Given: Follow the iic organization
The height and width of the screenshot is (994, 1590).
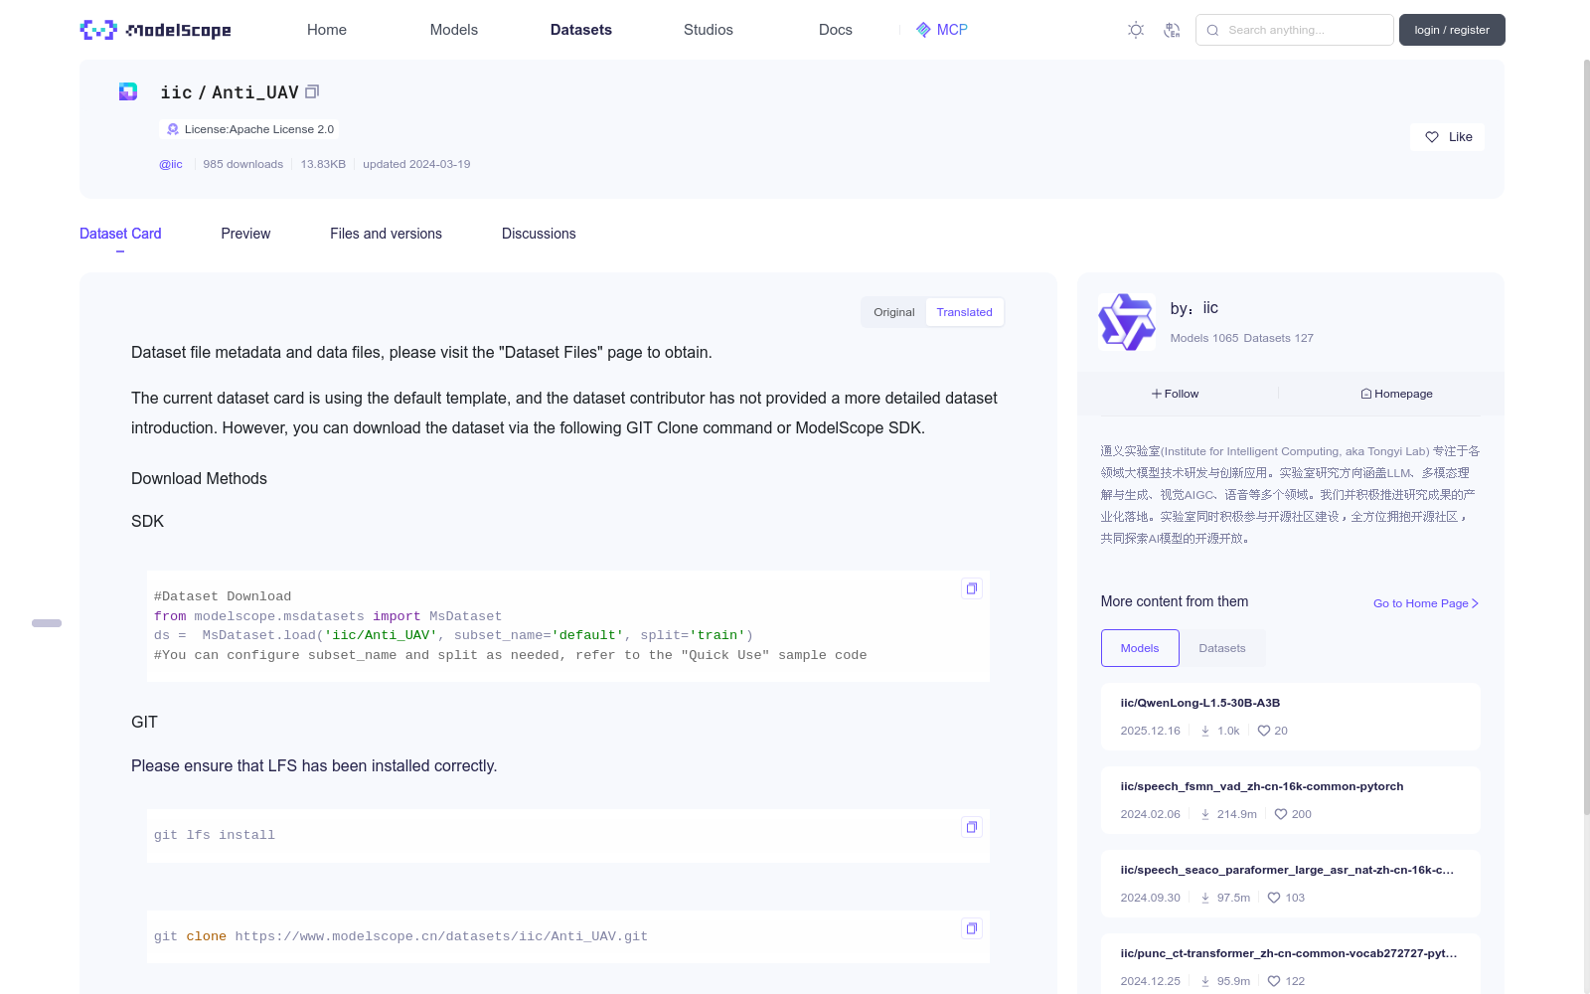Looking at the screenshot, I should pos(1176,394).
